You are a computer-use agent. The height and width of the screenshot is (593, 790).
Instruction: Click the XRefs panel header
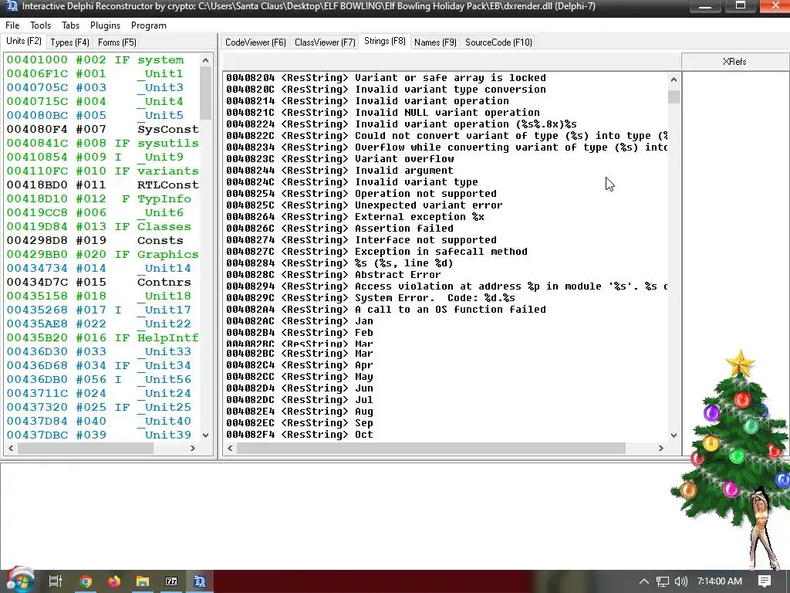click(x=734, y=62)
